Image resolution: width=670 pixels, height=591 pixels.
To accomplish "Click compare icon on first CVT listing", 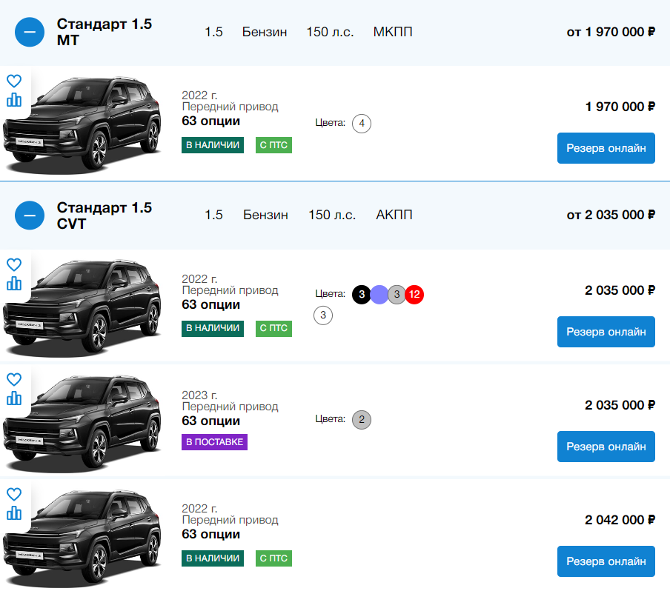I will point(13,284).
